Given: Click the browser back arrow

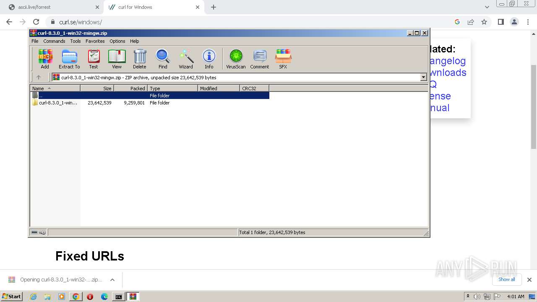Looking at the screenshot, I should 9,22.
